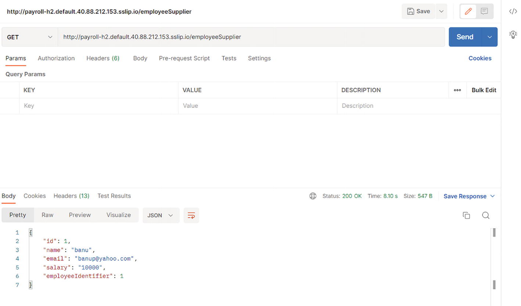The image size is (521, 306).
Task: Click the globe network icon near Status
Action: point(313,196)
